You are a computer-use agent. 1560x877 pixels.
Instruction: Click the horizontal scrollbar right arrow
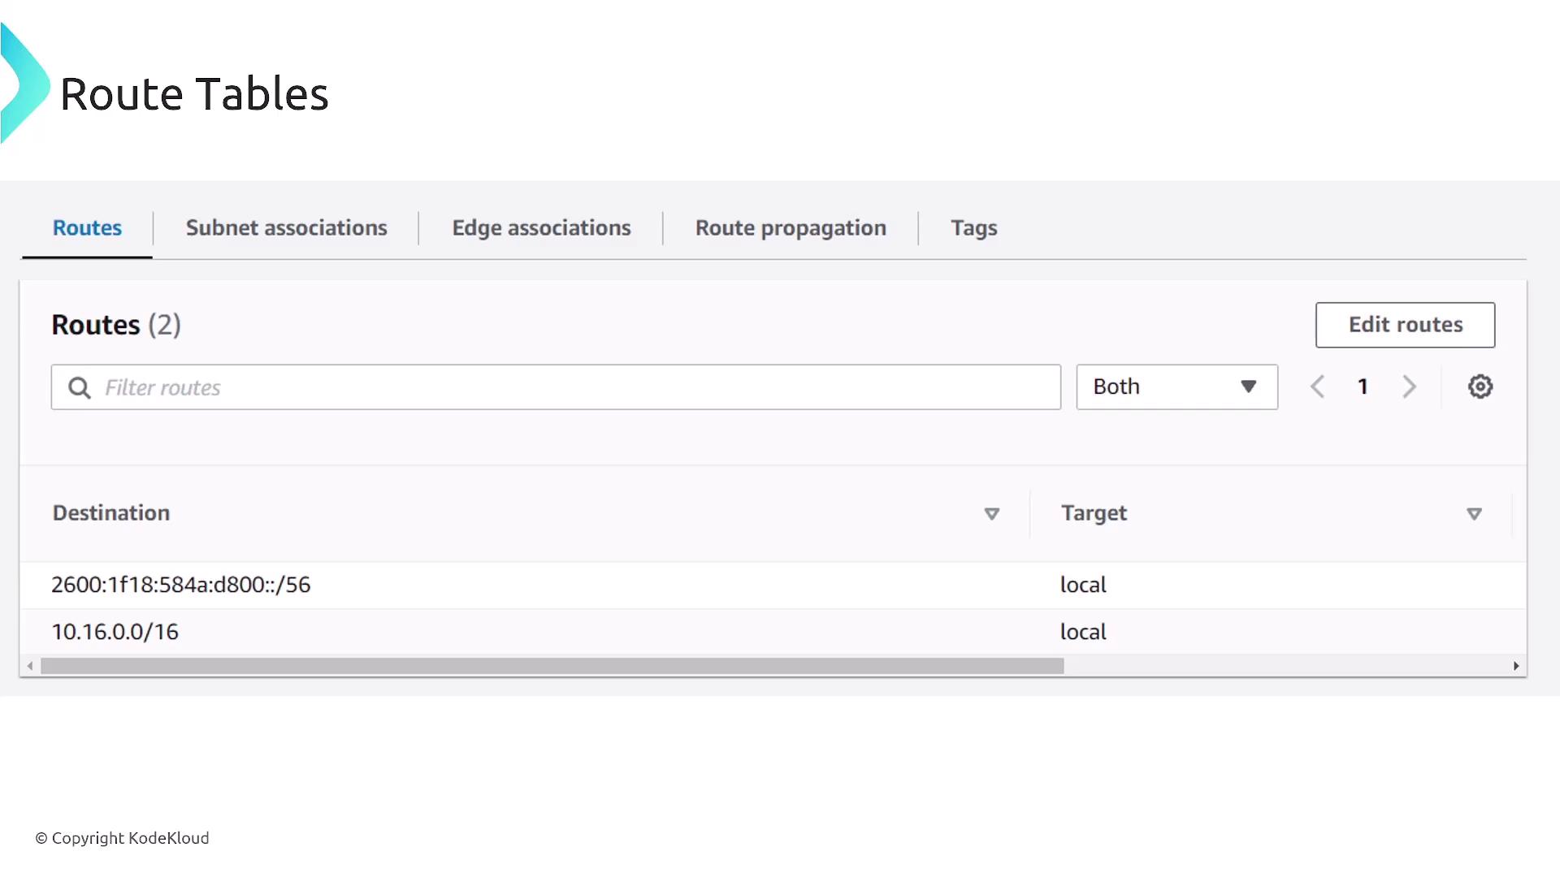(x=1516, y=667)
